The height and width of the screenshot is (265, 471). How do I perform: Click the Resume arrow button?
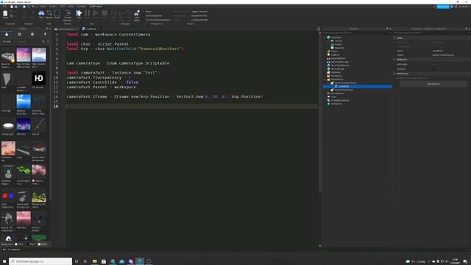96,13
